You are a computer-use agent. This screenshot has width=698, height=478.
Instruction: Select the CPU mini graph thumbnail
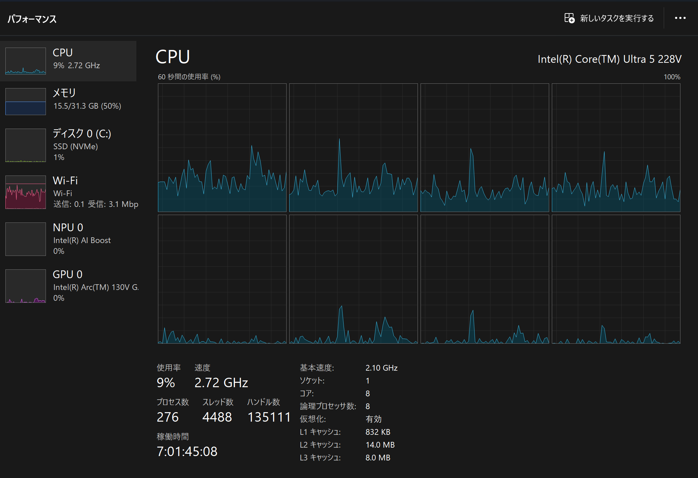(26, 61)
